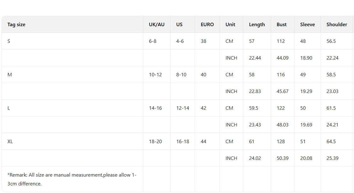Click the 45.67 inch bust value
Viewport: 354px width, 193px height.
pyautogui.click(x=282, y=91)
